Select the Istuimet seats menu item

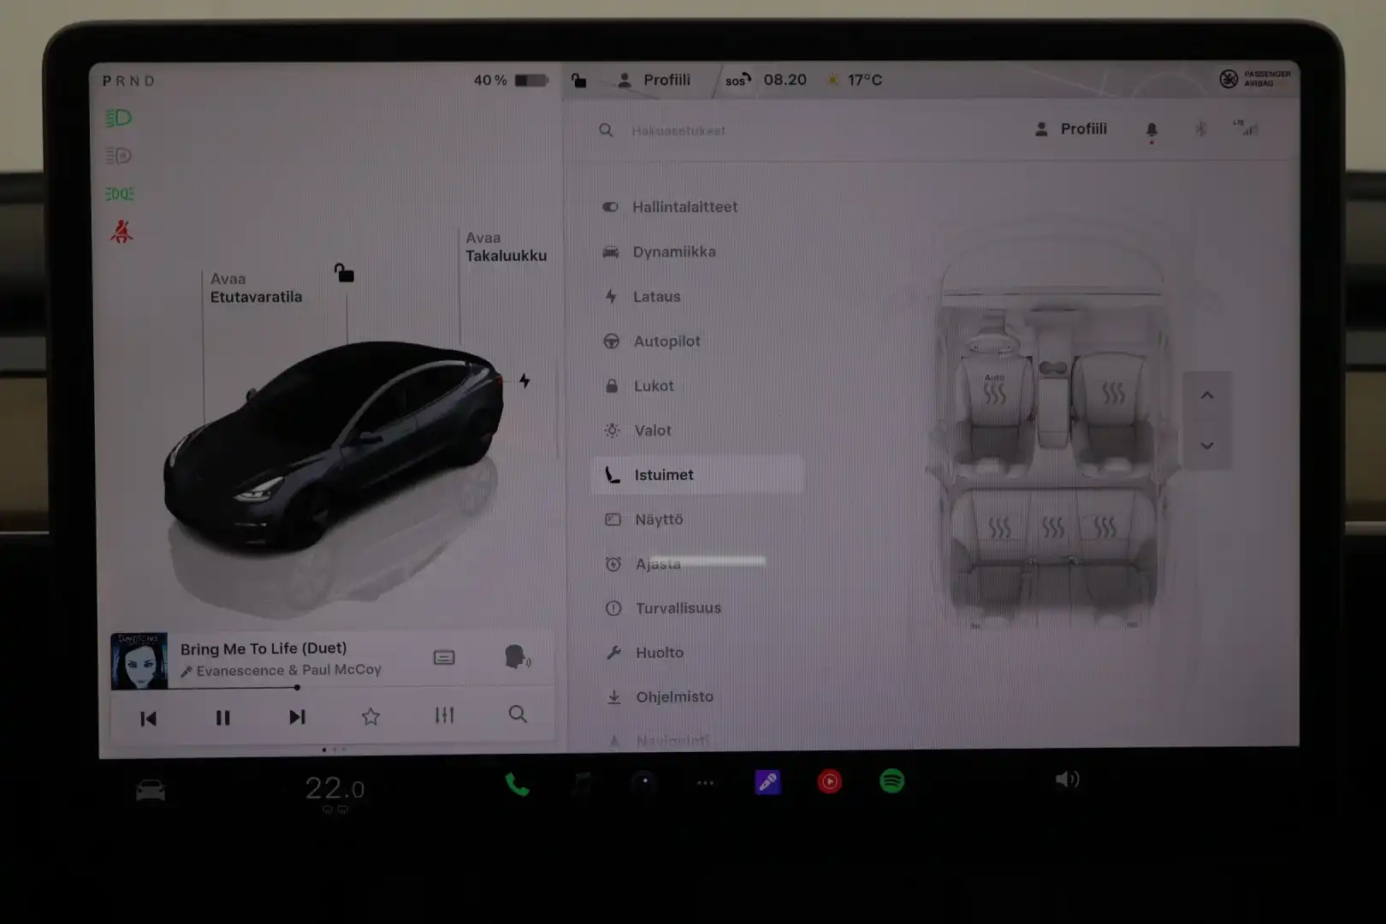click(x=698, y=475)
